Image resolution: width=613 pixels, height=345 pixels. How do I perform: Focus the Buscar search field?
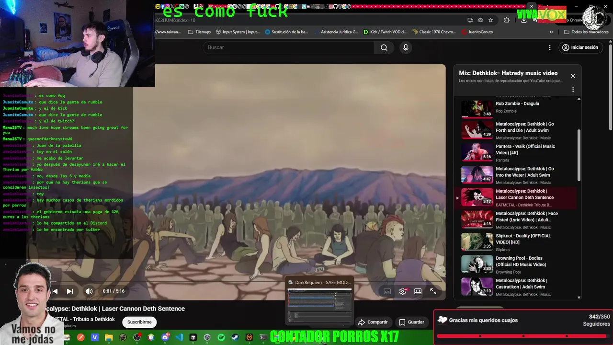[288, 47]
